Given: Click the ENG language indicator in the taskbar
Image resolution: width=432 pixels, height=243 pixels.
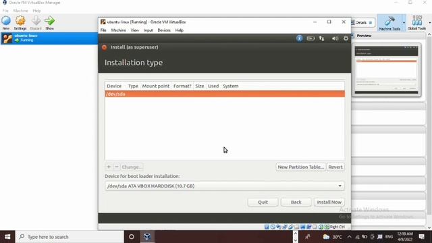Looking at the screenshot, I should [389, 237].
